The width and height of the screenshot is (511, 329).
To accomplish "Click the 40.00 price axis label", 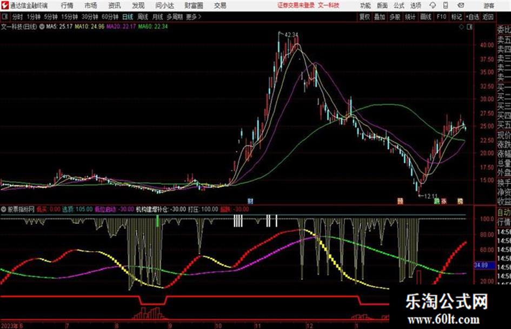I will (x=487, y=45).
